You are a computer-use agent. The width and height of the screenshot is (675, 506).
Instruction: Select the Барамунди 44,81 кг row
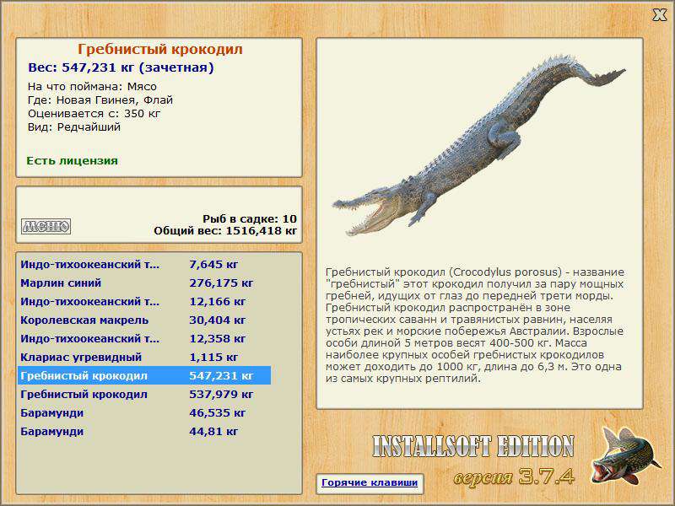pyautogui.click(x=144, y=431)
